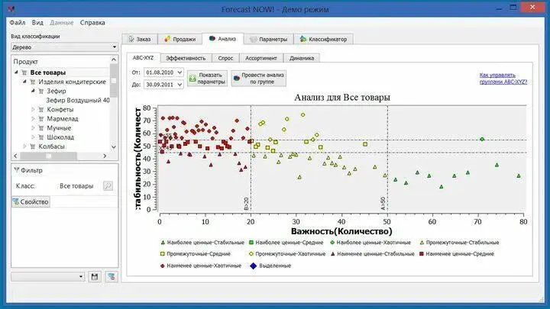Click the cart icon next to Конфеты
This screenshot has width=550, height=309.
41,110
